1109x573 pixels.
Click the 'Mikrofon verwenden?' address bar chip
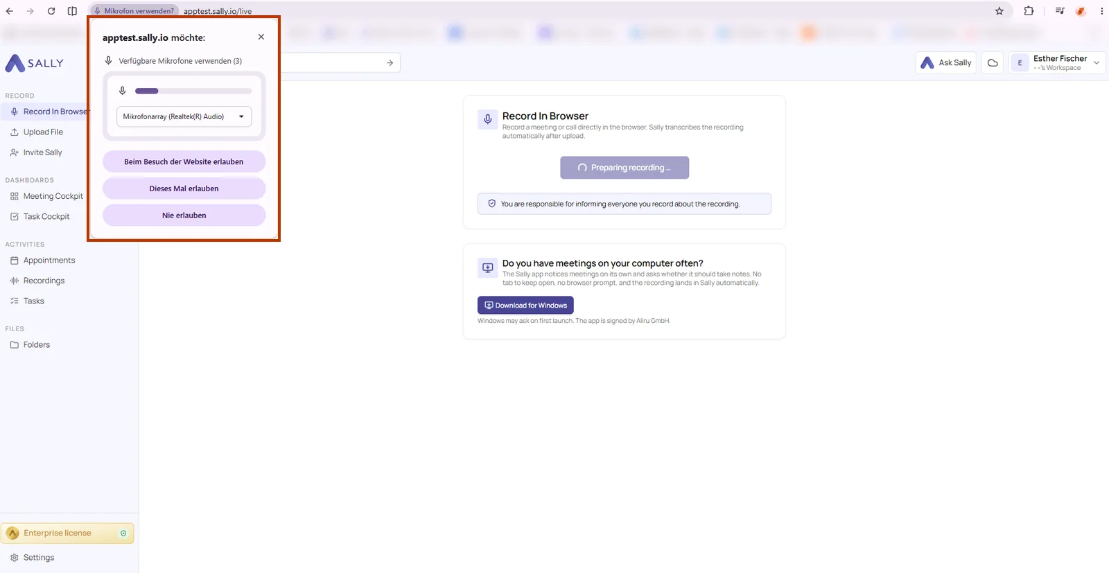[134, 11]
